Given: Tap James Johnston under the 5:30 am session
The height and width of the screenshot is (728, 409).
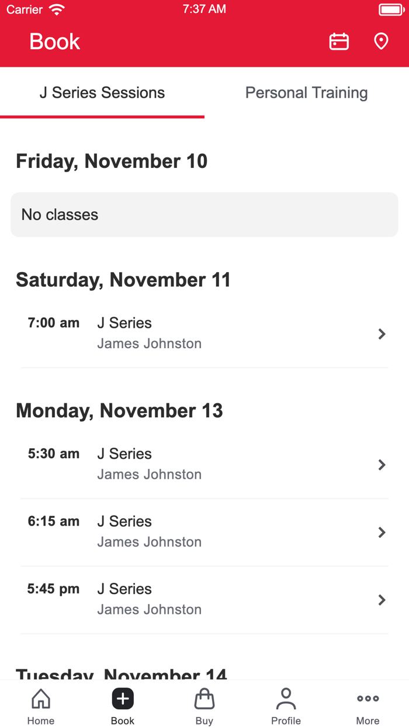Looking at the screenshot, I should (x=149, y=474).
